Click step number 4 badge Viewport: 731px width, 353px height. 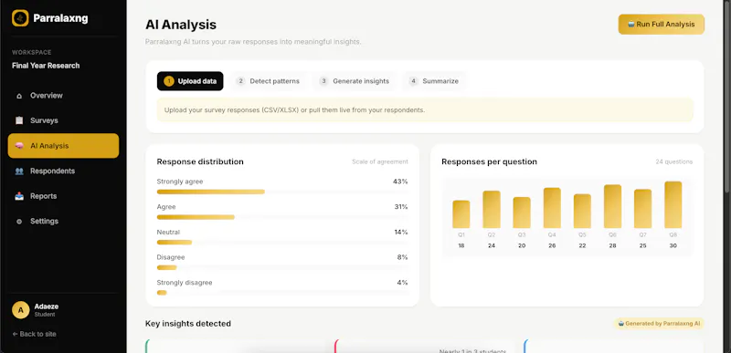tap(413, 81)
